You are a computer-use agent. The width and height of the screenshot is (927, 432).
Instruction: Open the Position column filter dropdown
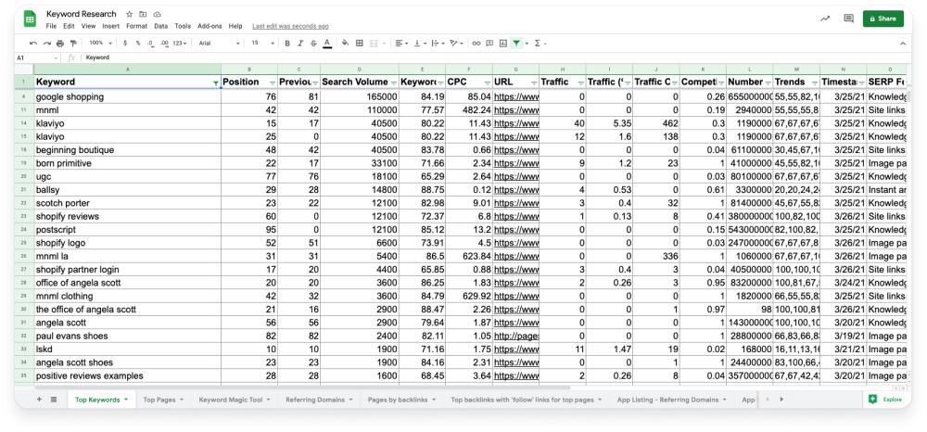click(272, 83)
